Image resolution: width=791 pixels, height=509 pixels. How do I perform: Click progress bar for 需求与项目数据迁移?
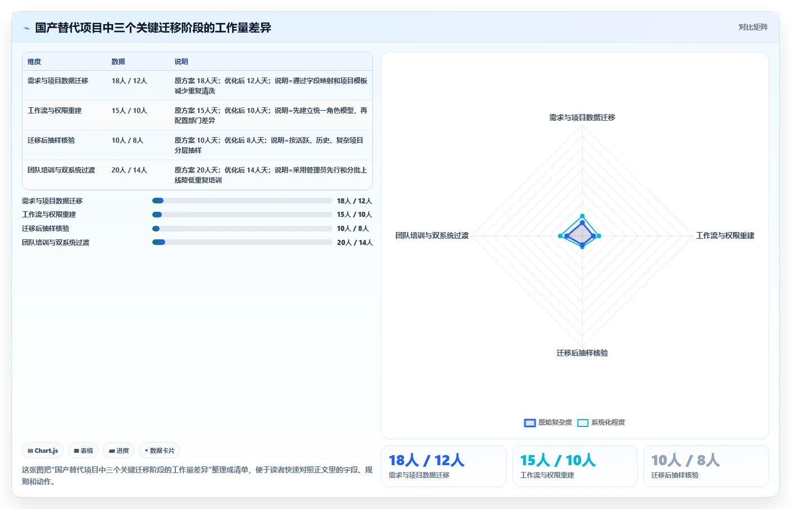tap(242, 201)
